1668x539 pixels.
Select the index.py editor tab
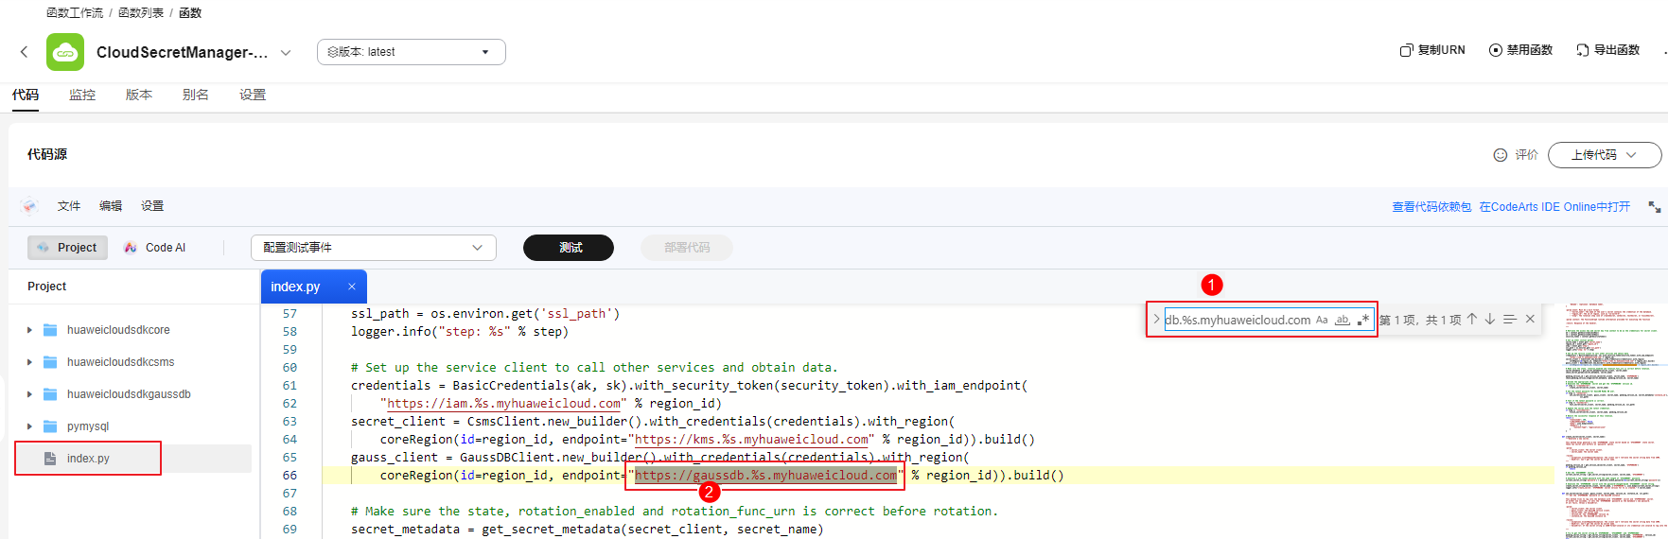pyautogui.click(x=313, y=287)
